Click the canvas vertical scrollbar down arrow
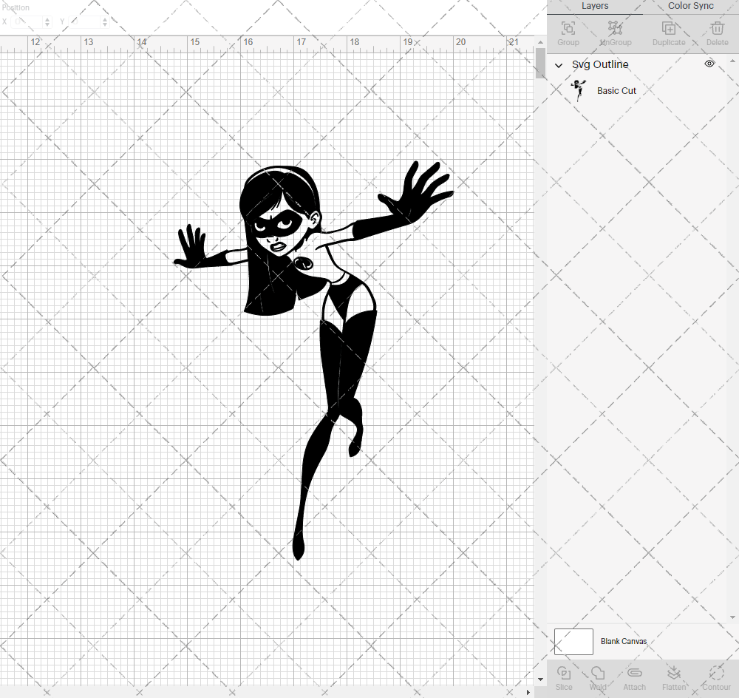The image size is (739, 698). coord(541,680)
